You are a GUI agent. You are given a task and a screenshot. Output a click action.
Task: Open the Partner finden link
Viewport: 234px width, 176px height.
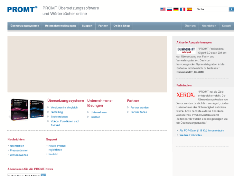(139, 112)
